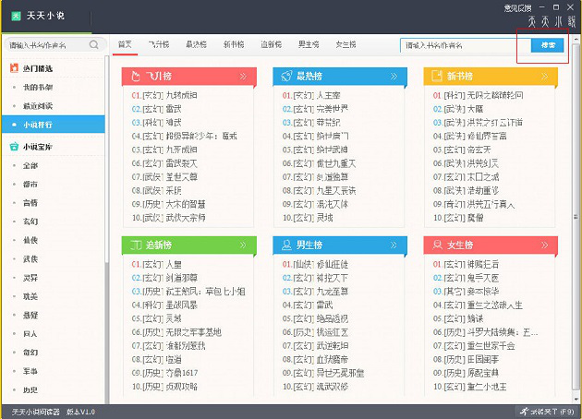
Task: Switch to the 男生榜 tab
Action: (309, 44)
